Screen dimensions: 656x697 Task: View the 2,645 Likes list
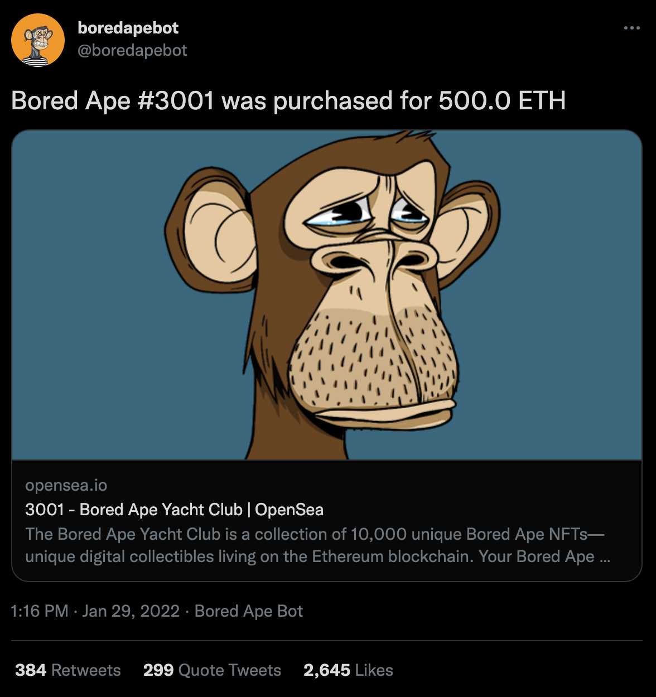[x=348, y=670]
